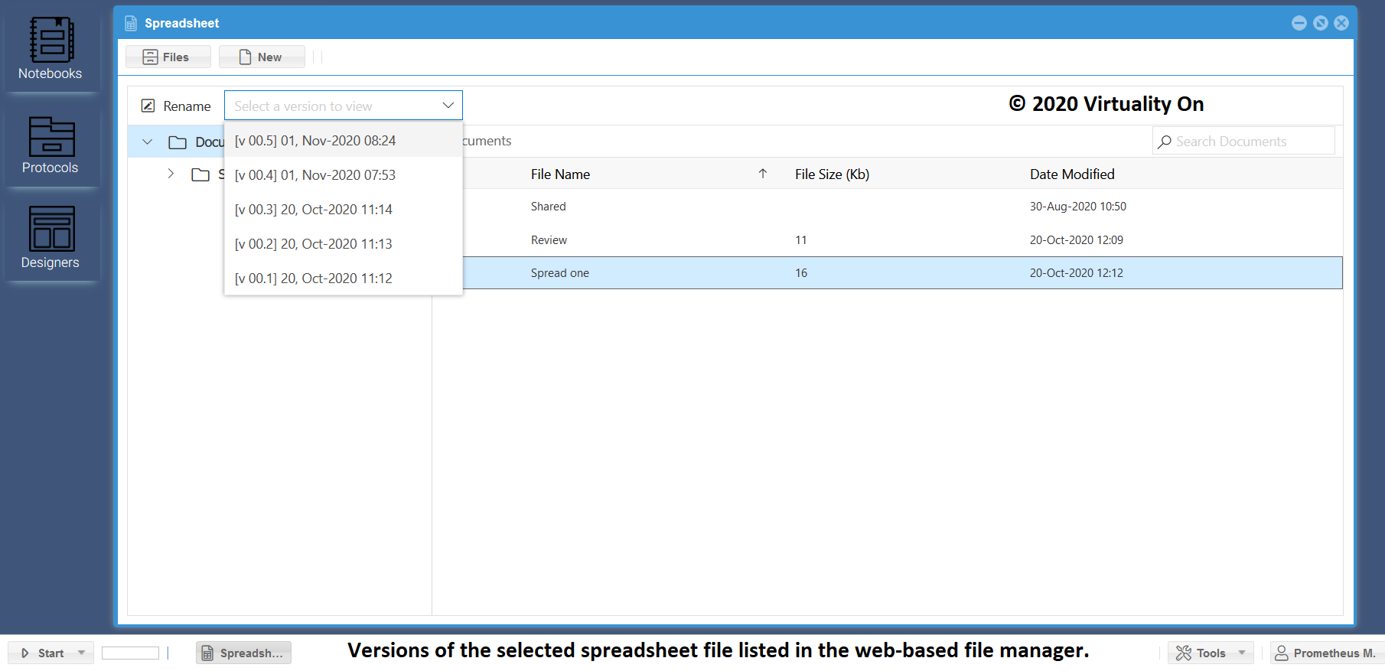This screenshot has width=1385, height=671.
Task: Click the Spreadsheet title bar icon
Action: [131, 24]
